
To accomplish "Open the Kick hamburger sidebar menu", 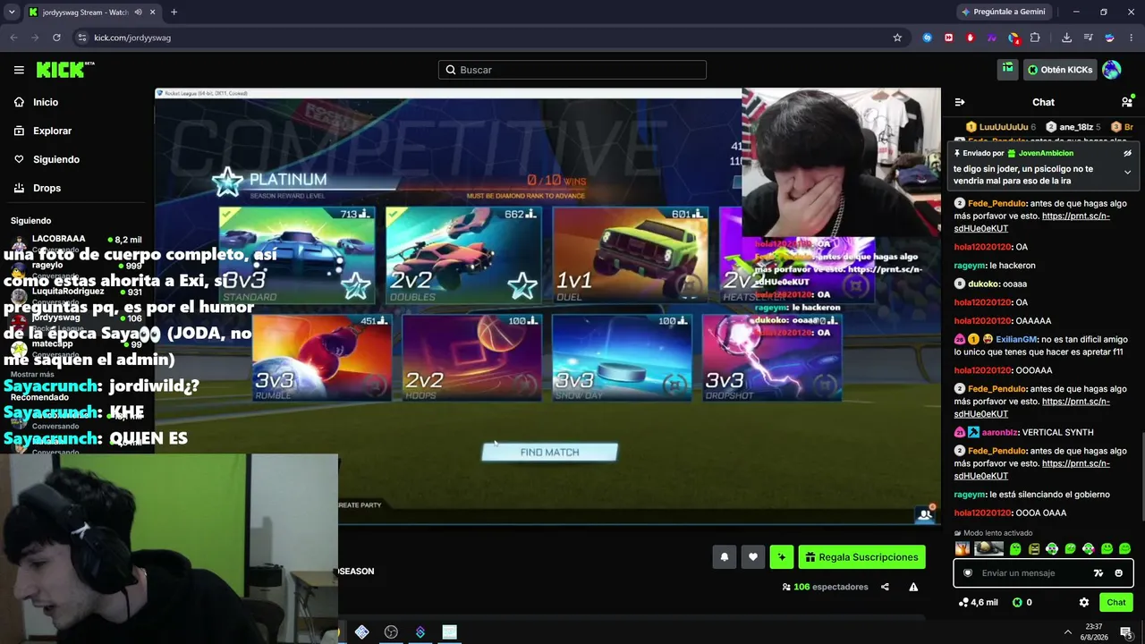I will tap(19, 70).
